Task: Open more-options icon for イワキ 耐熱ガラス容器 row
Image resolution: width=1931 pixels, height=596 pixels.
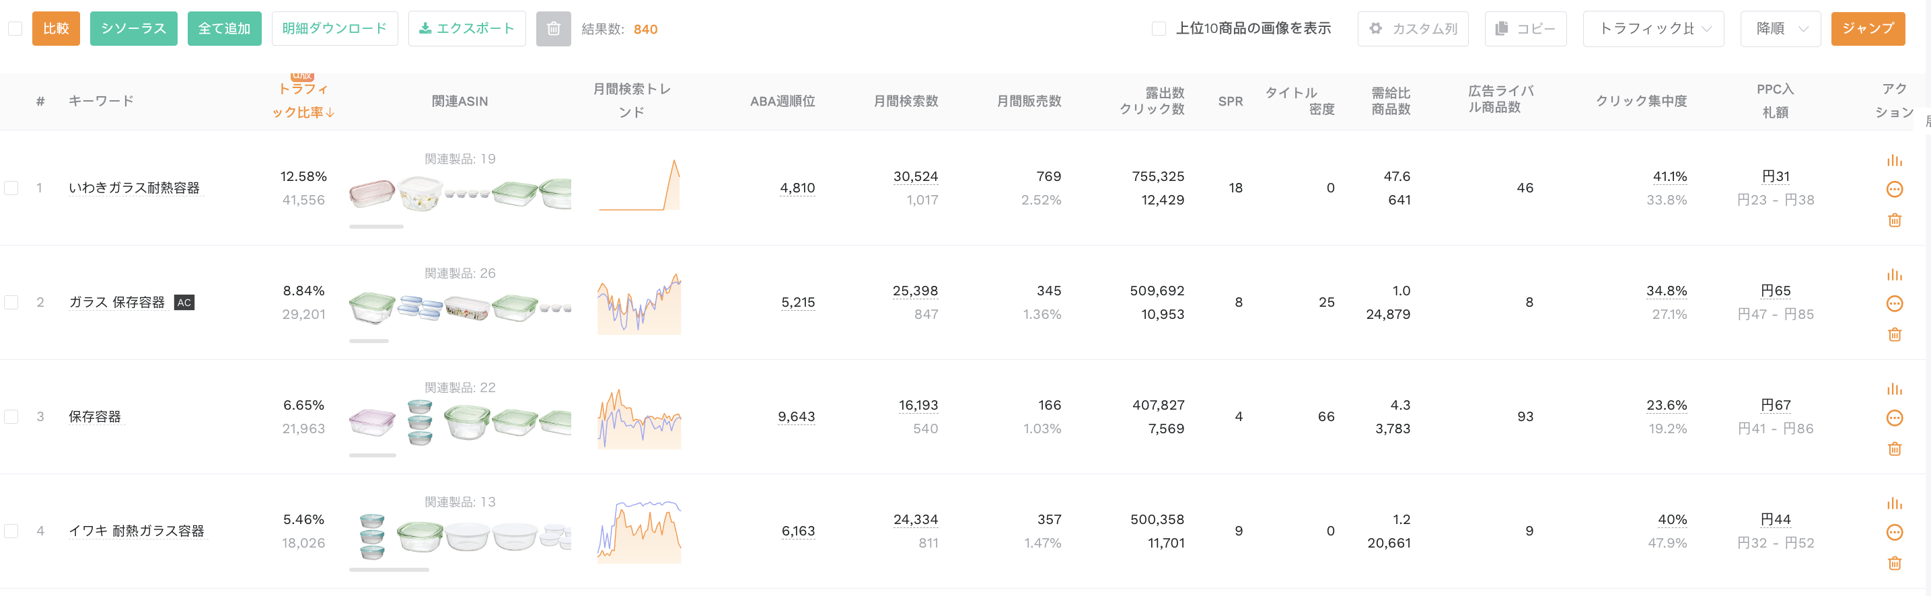Action: tap(1894, 532)
